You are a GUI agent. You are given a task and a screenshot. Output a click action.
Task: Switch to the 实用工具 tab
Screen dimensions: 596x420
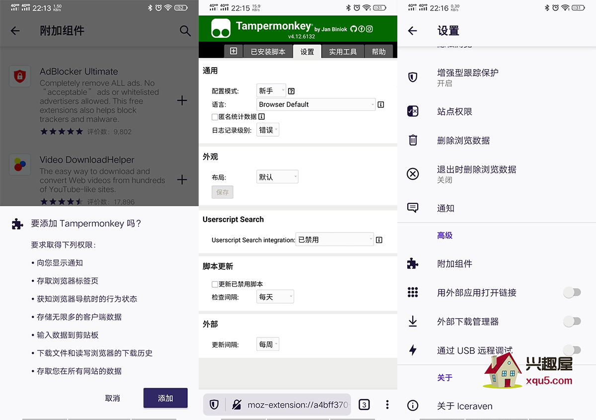[x=343, y=51]
